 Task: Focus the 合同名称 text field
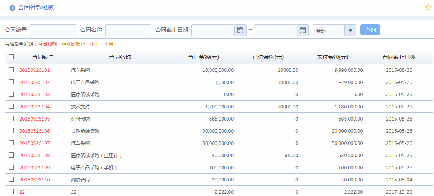128,30
